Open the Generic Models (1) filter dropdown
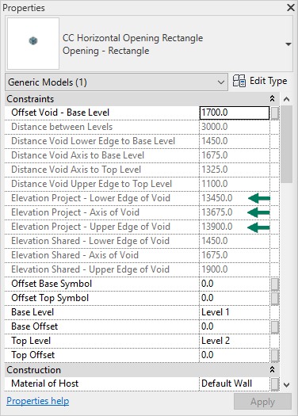This screenshot has height=416, width=298. click(x=117, y=82)
